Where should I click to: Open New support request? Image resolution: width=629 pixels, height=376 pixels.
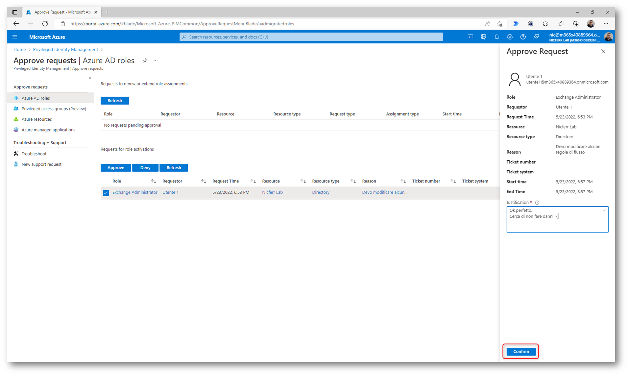coord(51,164)
